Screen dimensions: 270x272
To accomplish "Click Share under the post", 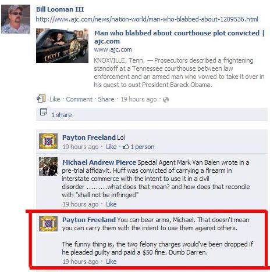I will click(106, 99).
